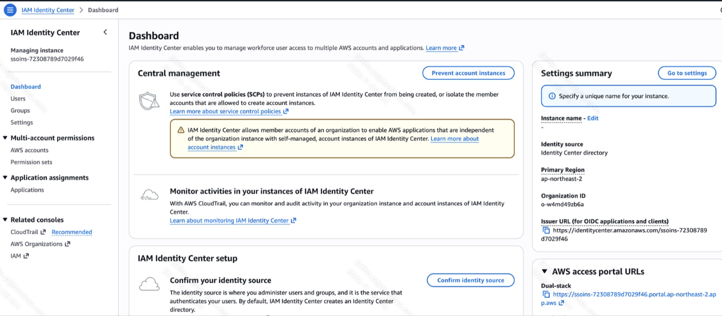Collapse the AWS access portal URLs panel
Screen dimensions: 722x316
point(545,272)
